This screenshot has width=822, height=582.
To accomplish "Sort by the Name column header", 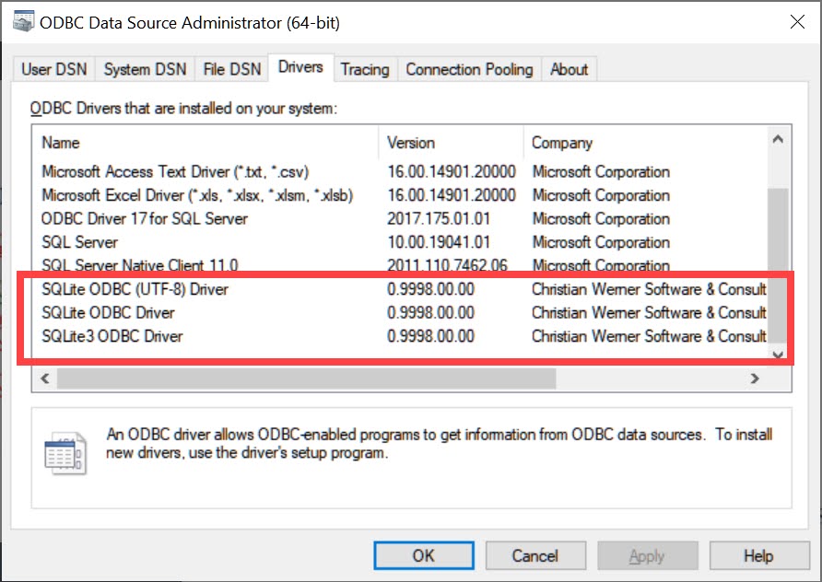I will (x=205, y=143).
